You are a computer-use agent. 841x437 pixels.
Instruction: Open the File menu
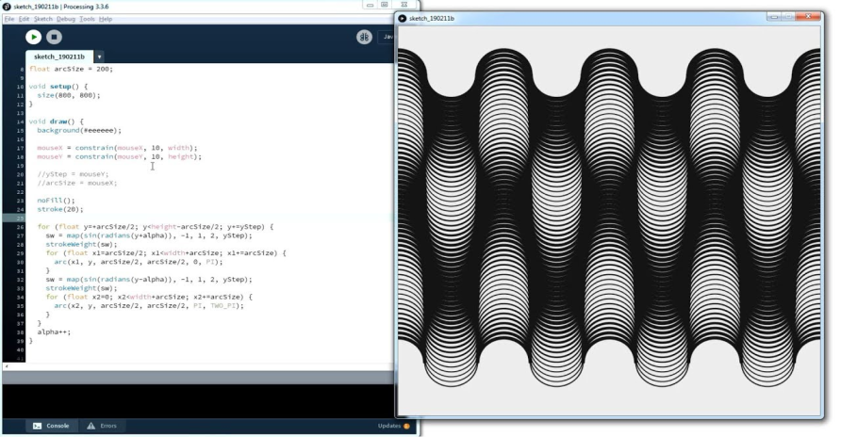[9, 19]
